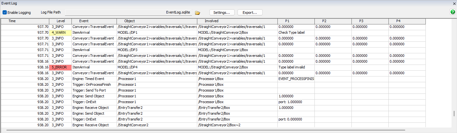Click the Export button
The height and width of the screenshot is (133, 457).
point(250,13)
